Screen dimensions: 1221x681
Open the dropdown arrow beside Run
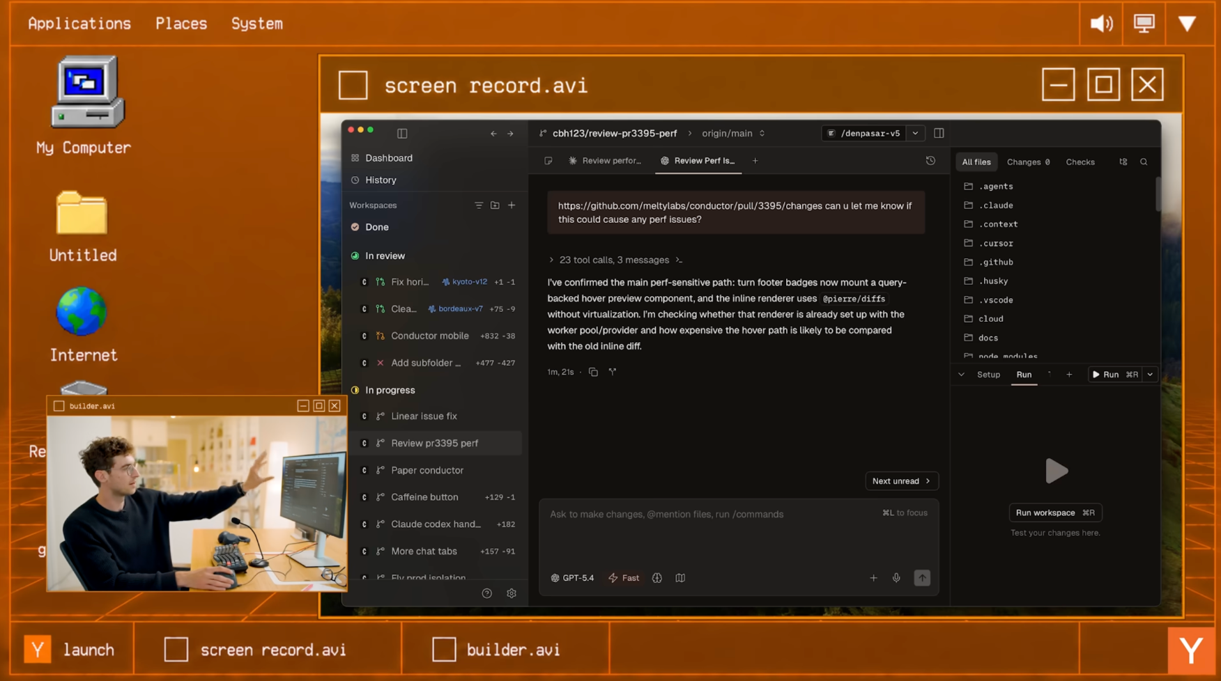pyautogui.click(x=1151, y=375)
